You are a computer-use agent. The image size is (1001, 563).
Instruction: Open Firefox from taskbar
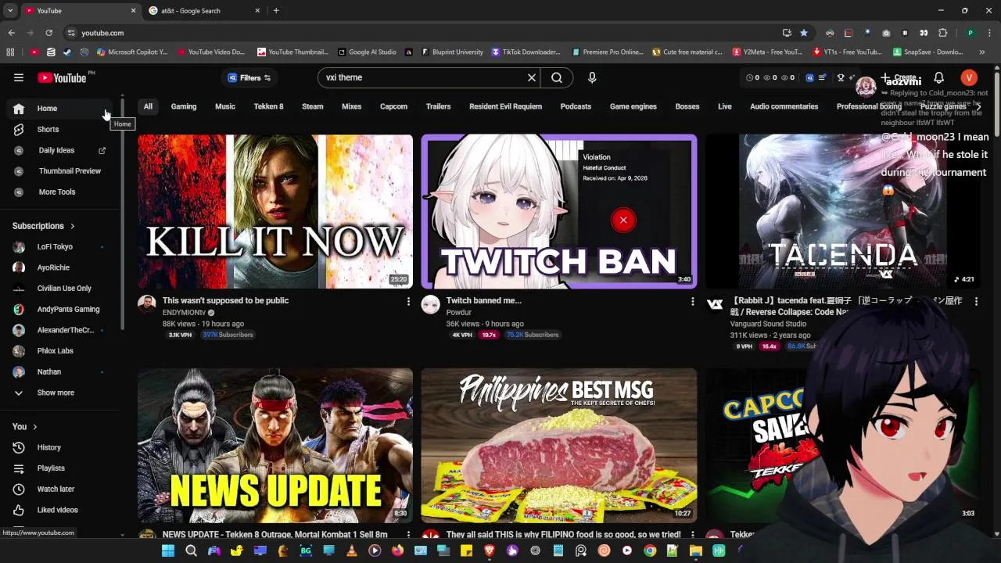coord(397,550)
